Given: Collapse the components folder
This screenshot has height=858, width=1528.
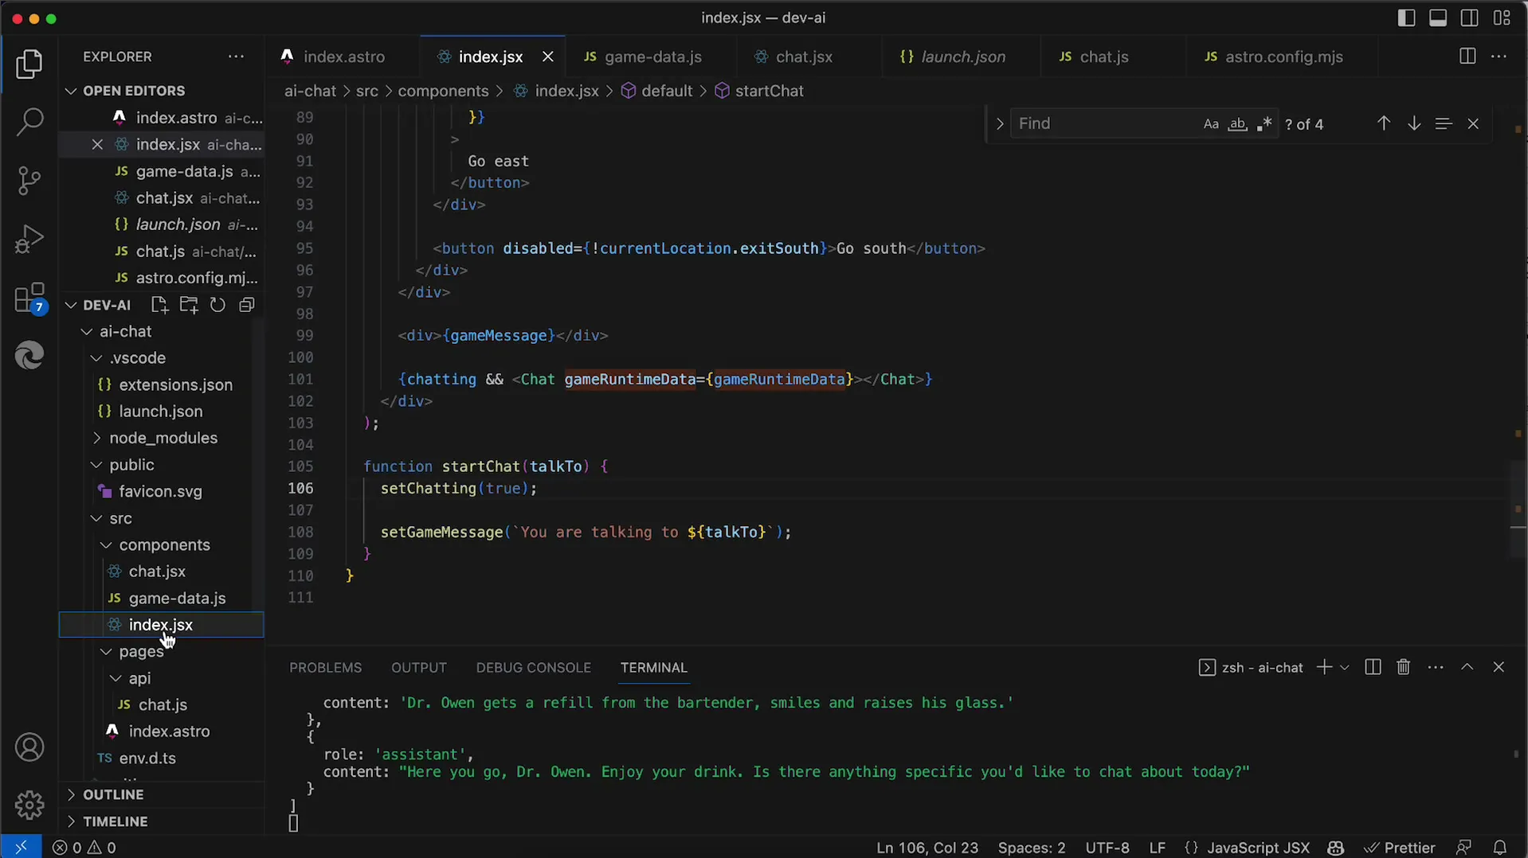Looking at the screenshot, I should pyautogui.click(x=164, y=545).
